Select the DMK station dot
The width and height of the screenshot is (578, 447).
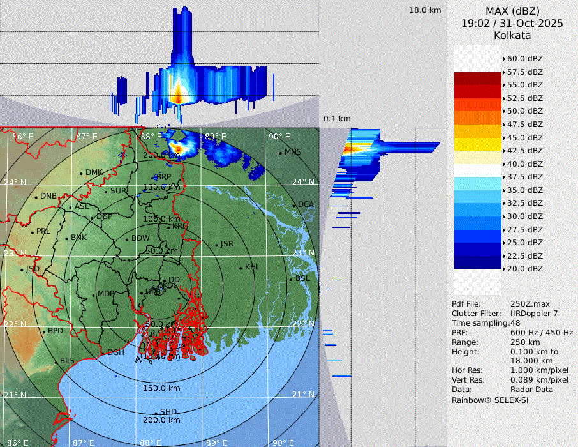click(x=82, y=173)
